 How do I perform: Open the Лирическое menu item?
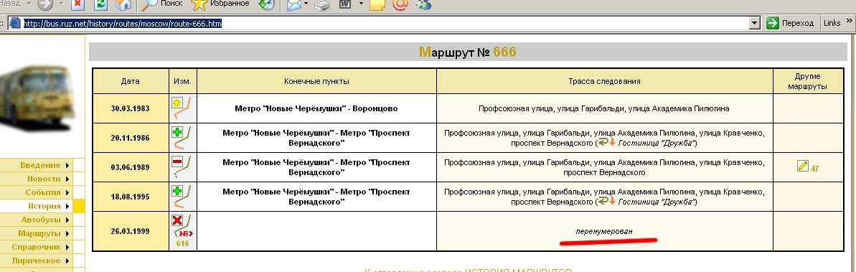click(36, 261)
